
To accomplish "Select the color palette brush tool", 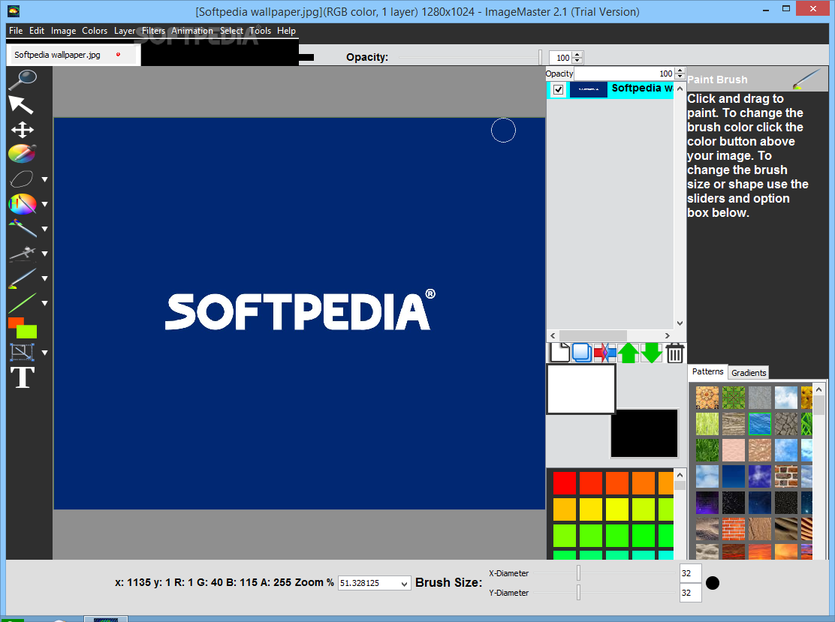I will click(23, 204).
